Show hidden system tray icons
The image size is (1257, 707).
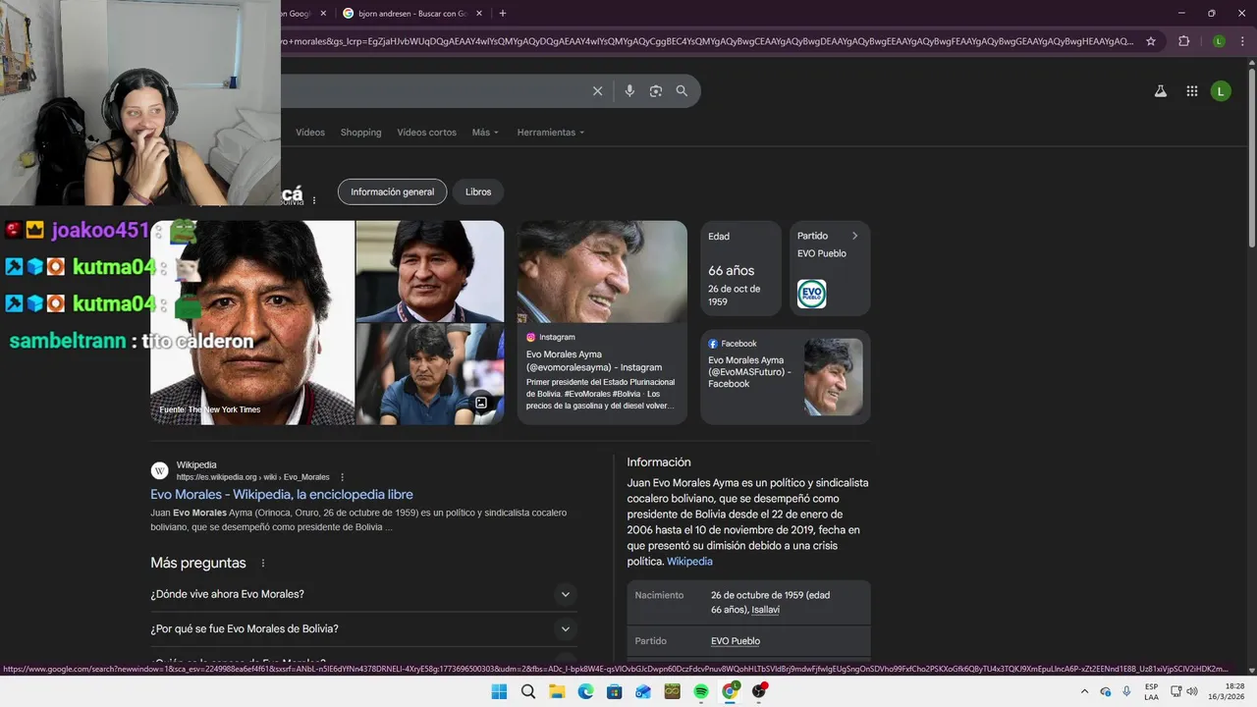[x=1084, y=691]
